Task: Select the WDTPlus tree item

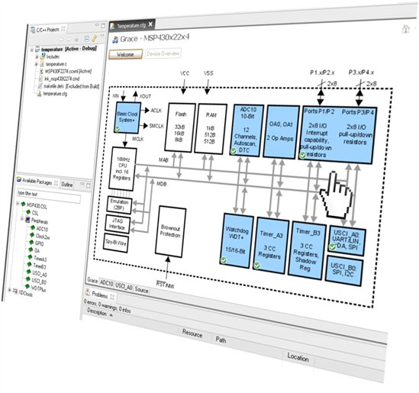Action: (39, 289)
